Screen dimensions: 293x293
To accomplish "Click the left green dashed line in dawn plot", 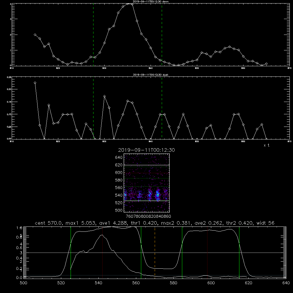I will coord(93,35).
